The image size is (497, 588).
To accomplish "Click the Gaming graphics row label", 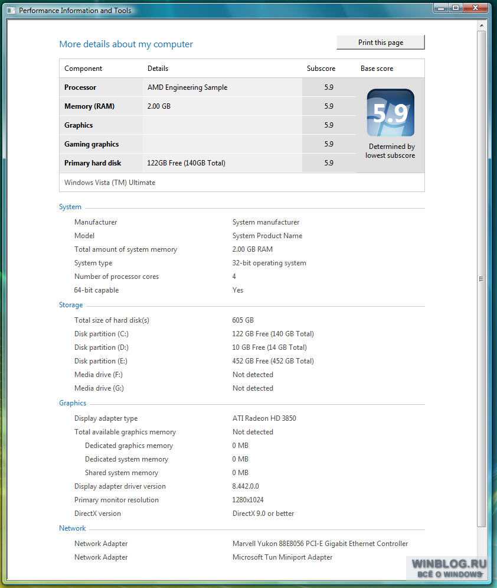I will (x=91, y=144).
